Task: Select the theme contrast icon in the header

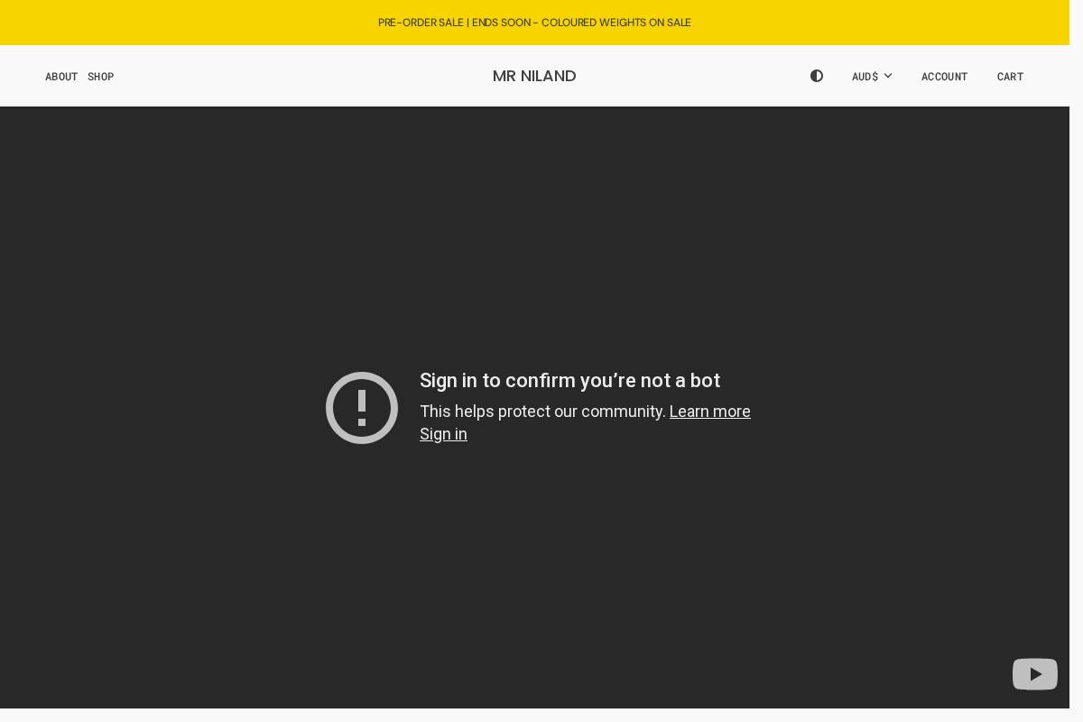Action: [x=817, y=76]
